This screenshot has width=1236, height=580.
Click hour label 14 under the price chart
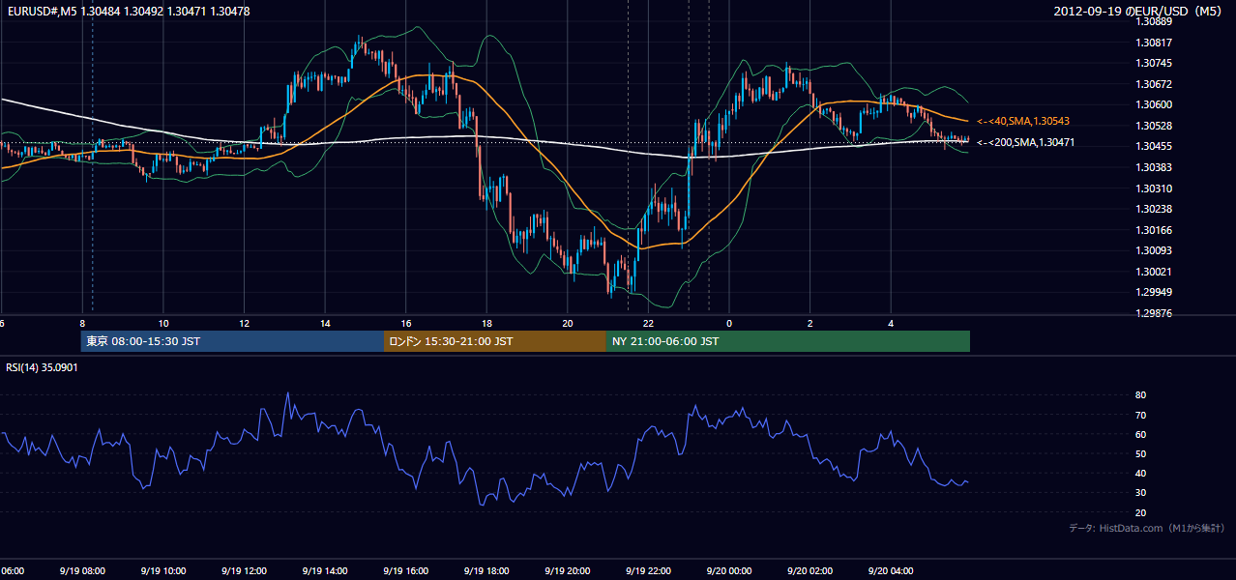(326, 324)
